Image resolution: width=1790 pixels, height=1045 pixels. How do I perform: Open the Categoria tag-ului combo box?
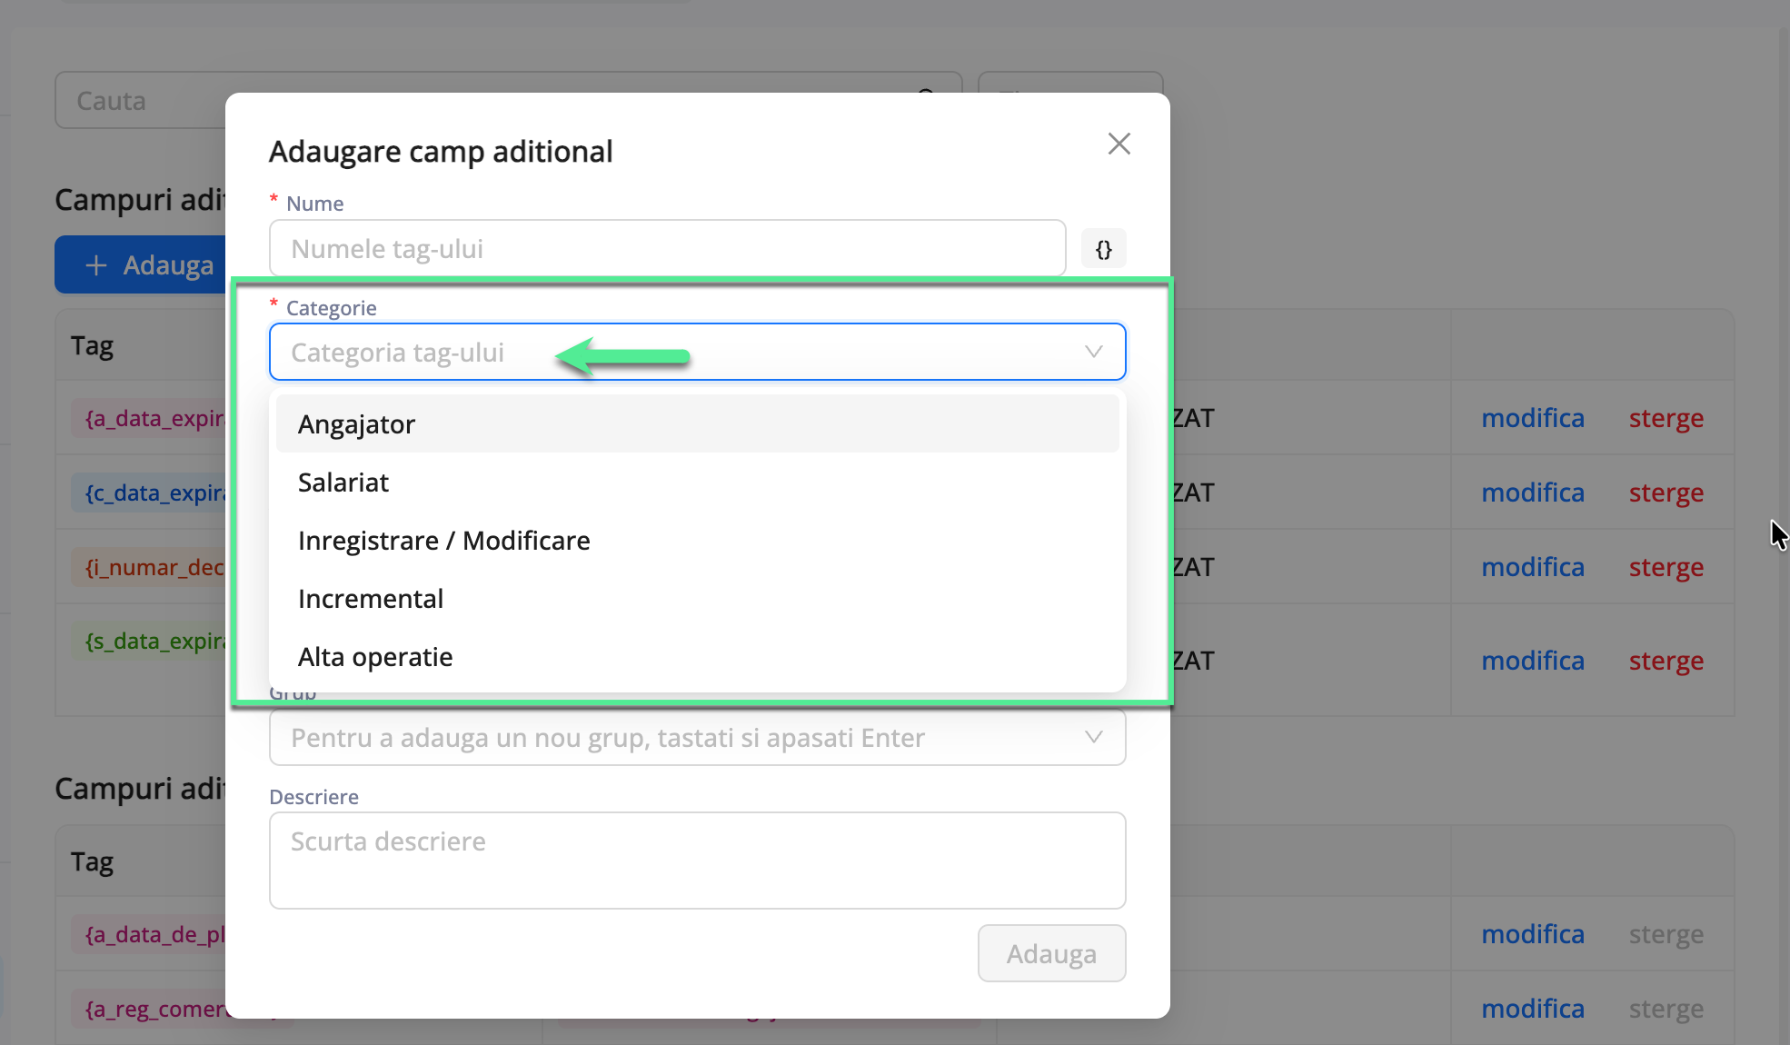(x=681, y=352)
